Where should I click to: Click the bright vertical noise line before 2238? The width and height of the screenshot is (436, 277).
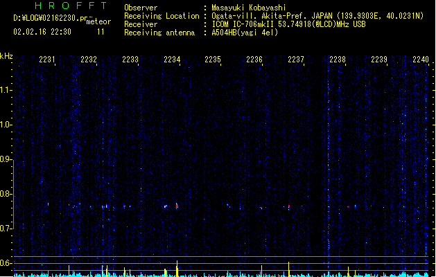[329, 167]
